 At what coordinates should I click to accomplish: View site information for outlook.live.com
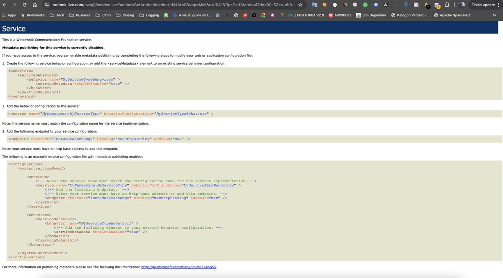[47, 5]
